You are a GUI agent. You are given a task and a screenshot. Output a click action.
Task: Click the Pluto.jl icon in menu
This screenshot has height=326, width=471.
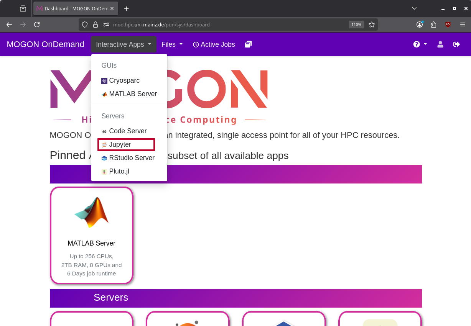[x=104, y=172]
